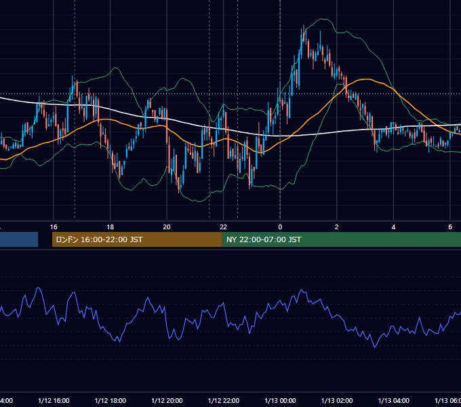Click the 4 hour label on upper axis
Viewport: 461px width, 407px height.
pyautogui.click(x=393, y=227)
